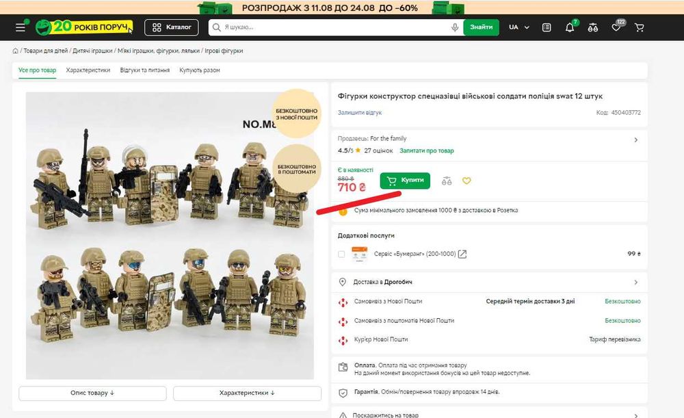
Task: Open notifications bell icon
Action: 570,27
